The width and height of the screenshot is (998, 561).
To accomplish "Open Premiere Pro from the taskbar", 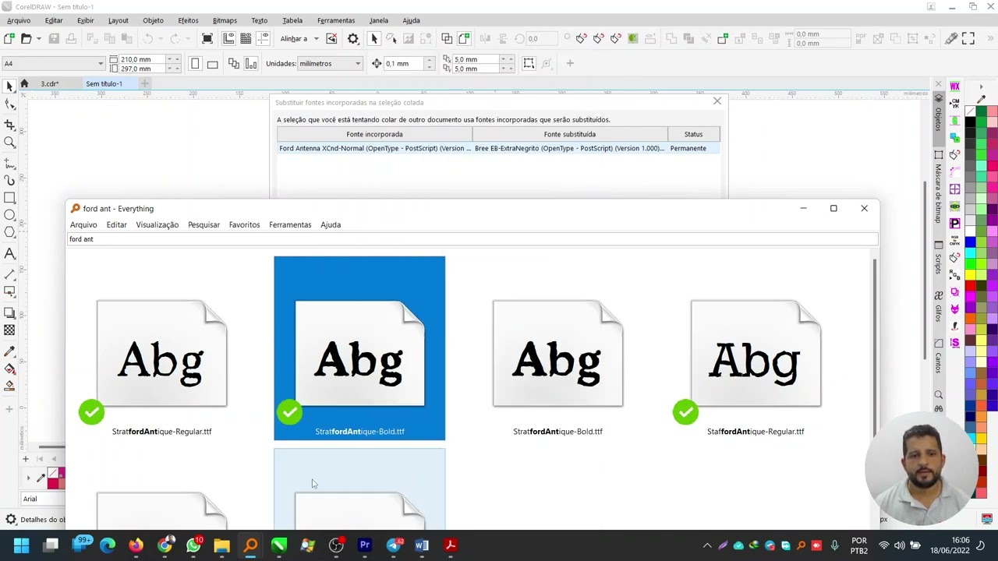I will (364, 545).
